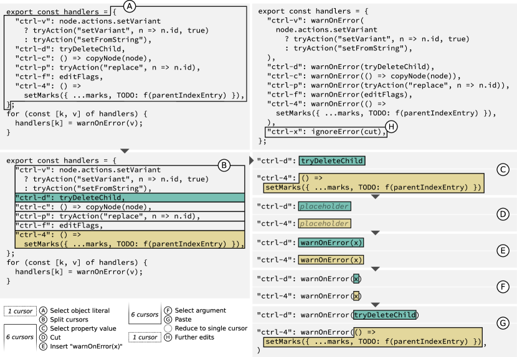The image size is (517, 357).
Task: Click the node.actions.setVariant line under "ctrl-v": warnOnError(
Action: tap(326, 29)
